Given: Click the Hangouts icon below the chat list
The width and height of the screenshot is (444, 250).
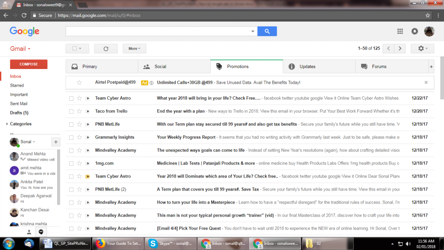Looking at the screenshot, I should pyautogui.click(x=42, y=232).
